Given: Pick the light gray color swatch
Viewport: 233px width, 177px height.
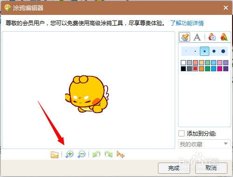Looking at the screenshot, I should (x=189, y=63).
